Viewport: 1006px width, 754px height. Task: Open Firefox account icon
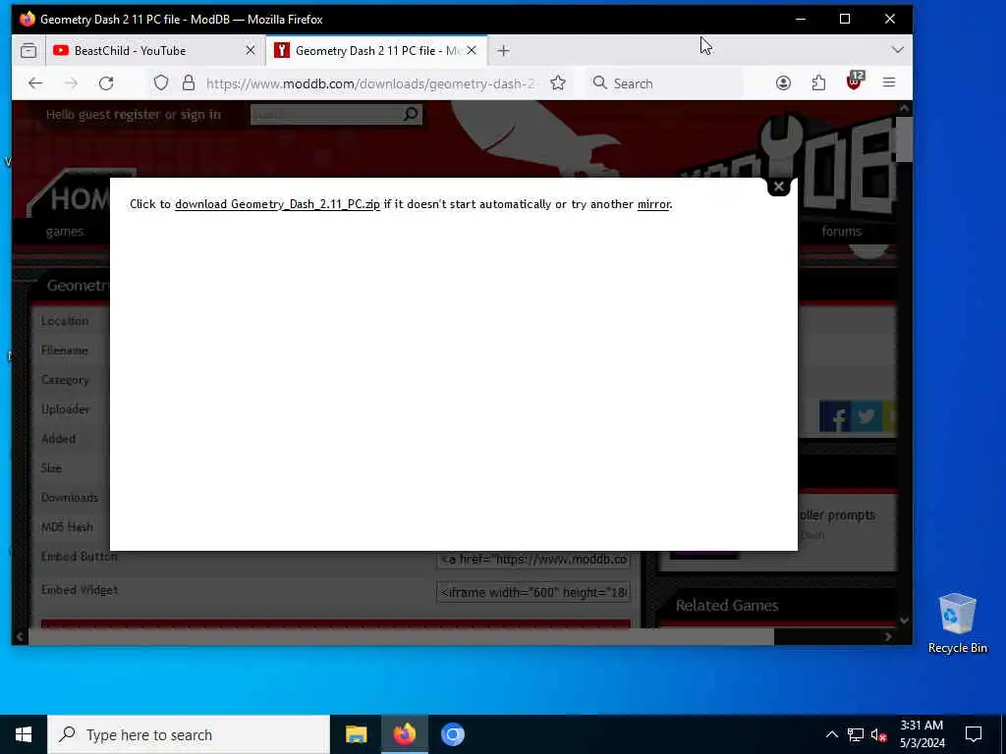pyautogui.click(x=783, y=82)
